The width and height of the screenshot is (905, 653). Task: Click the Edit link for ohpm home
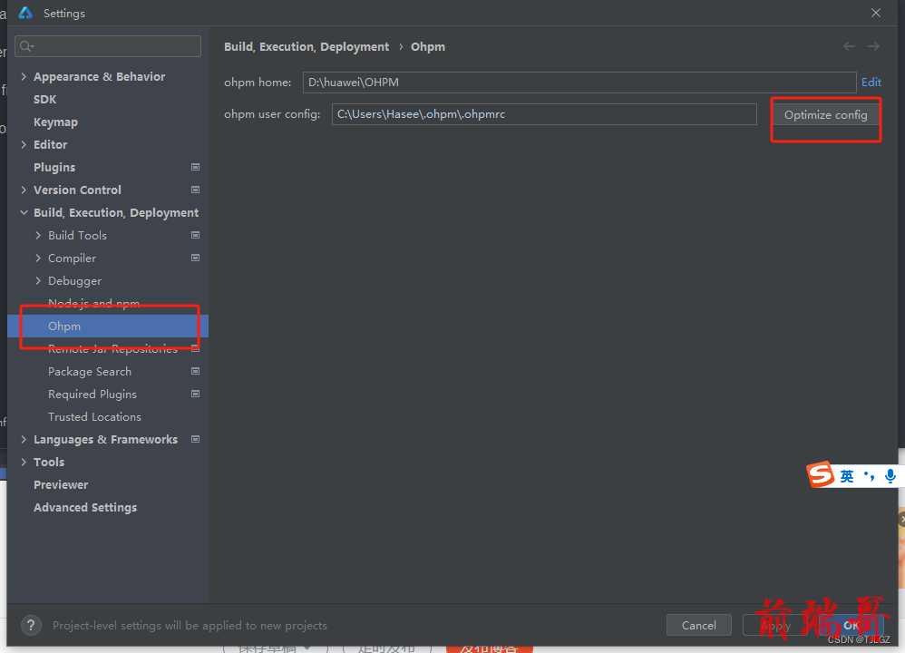[871, 82]
